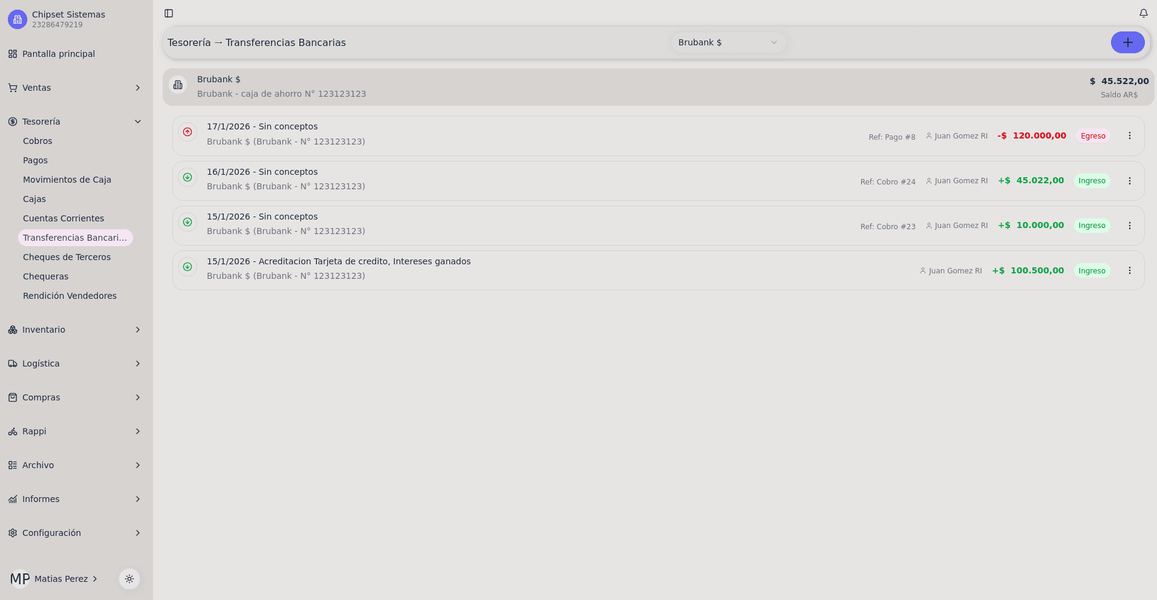
Task: Open options for Acreditacion Tarjeta row
Action: pos(1129,270)
